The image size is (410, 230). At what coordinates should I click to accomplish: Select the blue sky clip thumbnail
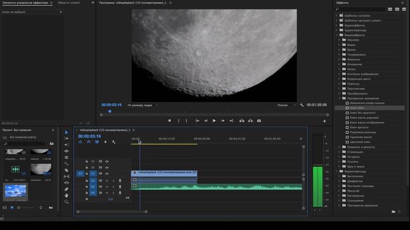point(15,191)
